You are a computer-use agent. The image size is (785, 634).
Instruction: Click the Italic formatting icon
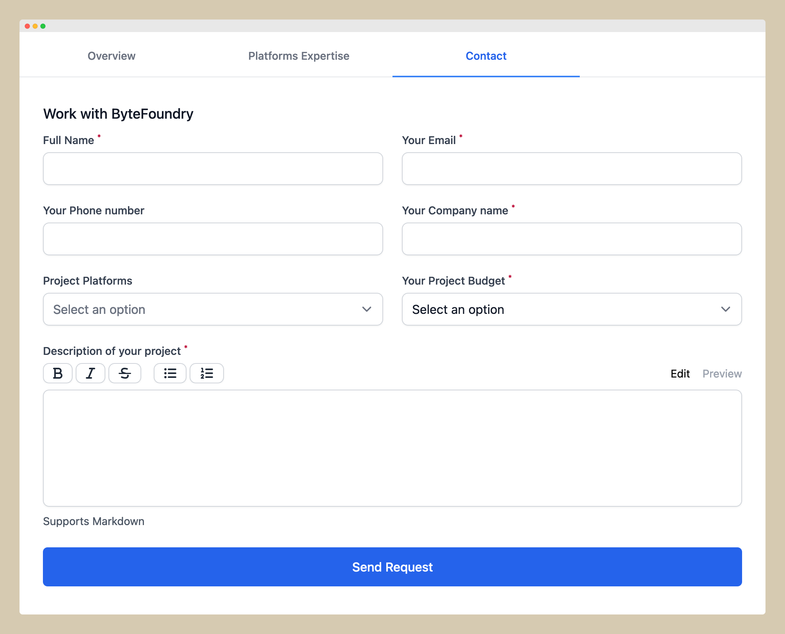point(91,373)
